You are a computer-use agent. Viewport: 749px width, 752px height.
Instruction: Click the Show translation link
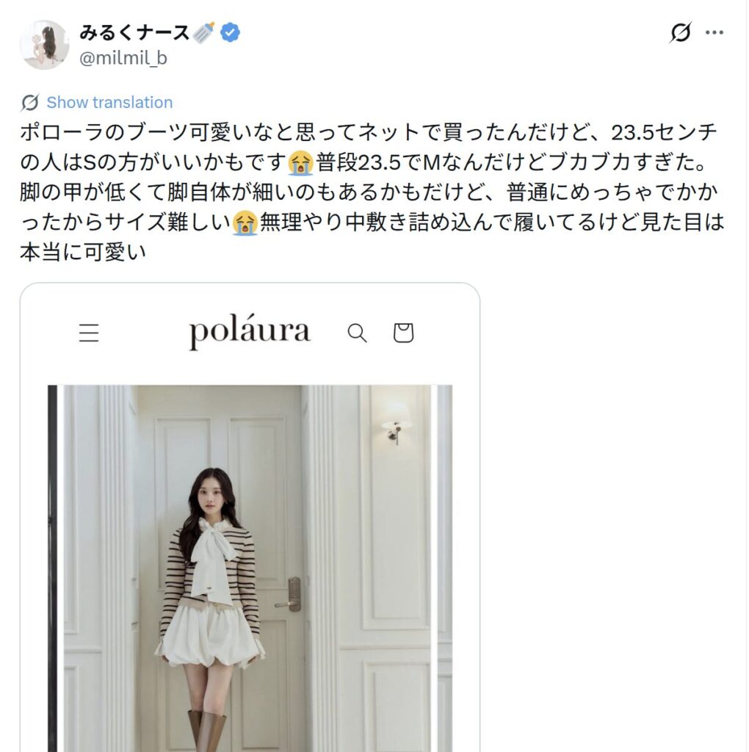109,102
